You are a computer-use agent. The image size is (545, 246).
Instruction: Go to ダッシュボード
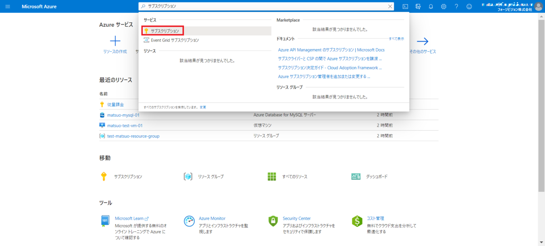coord(377,176)
